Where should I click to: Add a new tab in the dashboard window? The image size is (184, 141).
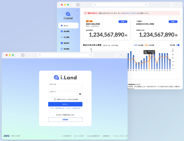click(x=171, y=5)
